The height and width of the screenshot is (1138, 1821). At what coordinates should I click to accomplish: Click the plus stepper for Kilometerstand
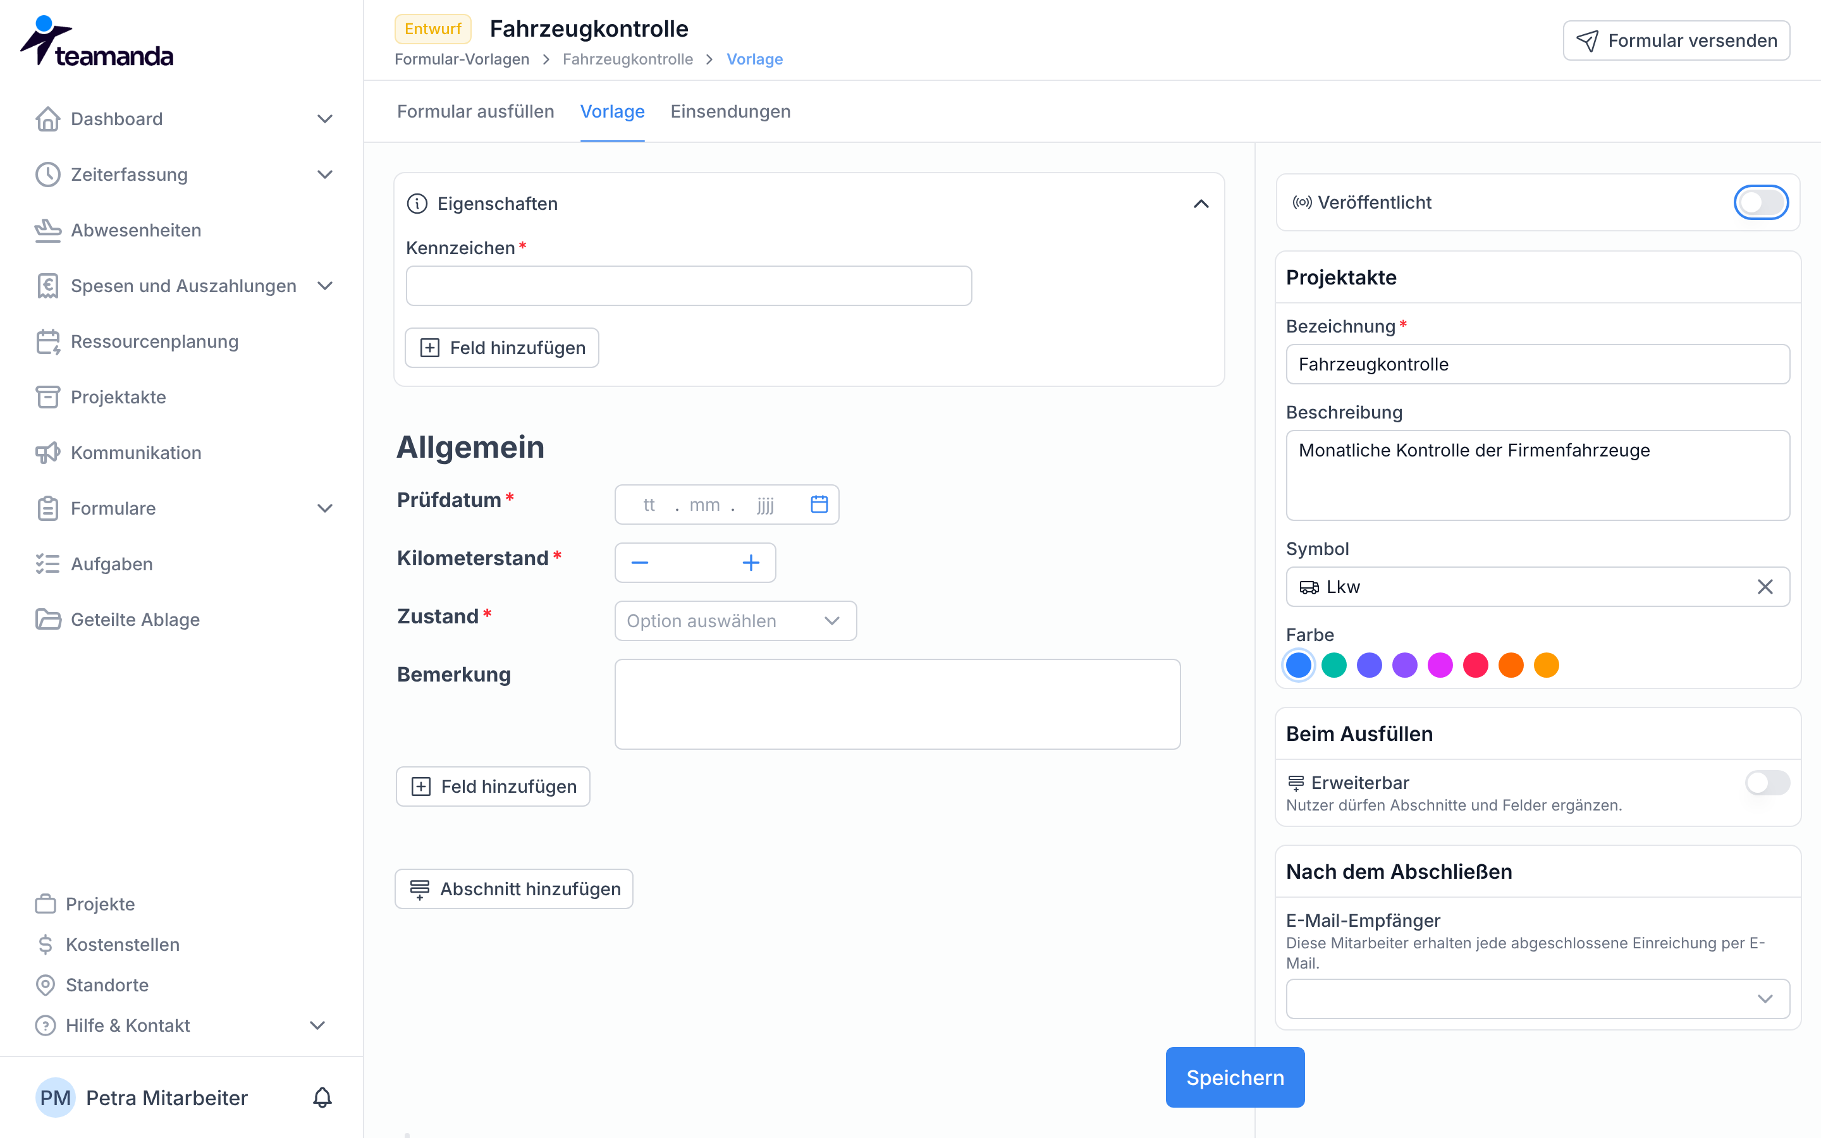coord(751,562)
